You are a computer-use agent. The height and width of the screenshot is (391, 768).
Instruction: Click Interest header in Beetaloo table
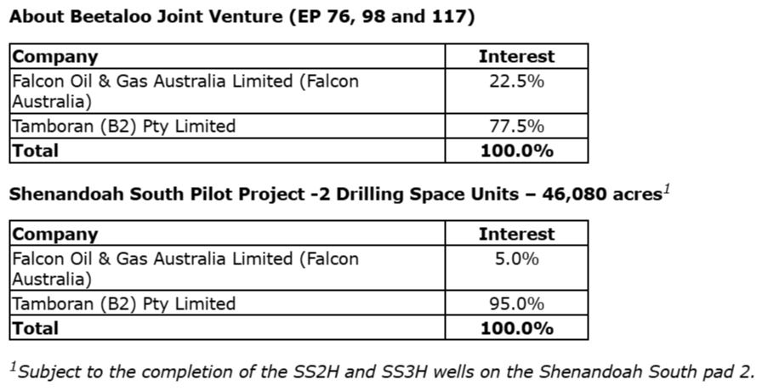tap(516, 57)
